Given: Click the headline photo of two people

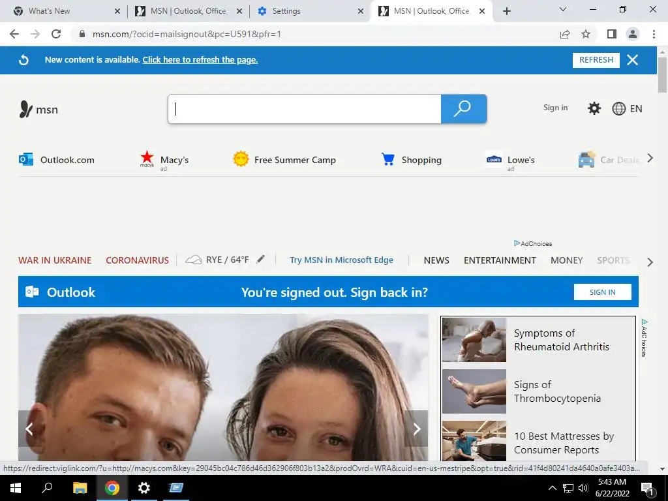Looking at the screenshot, I should 223,387.
